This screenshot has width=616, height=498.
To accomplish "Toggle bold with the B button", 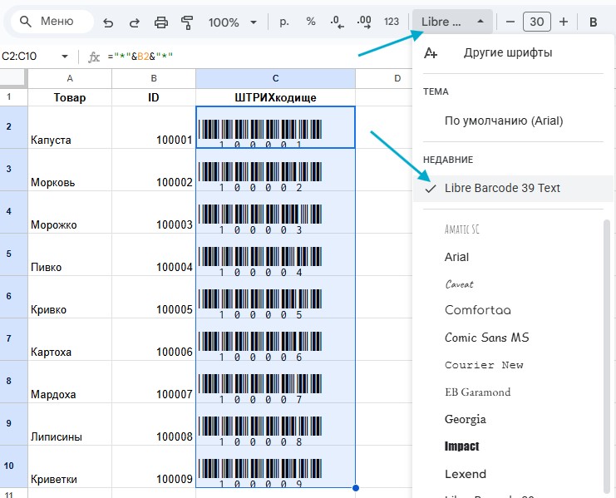I will 594,22.
